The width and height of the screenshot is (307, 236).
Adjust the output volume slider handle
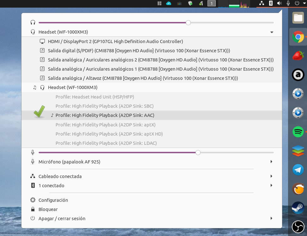click(x=188, y=22)
